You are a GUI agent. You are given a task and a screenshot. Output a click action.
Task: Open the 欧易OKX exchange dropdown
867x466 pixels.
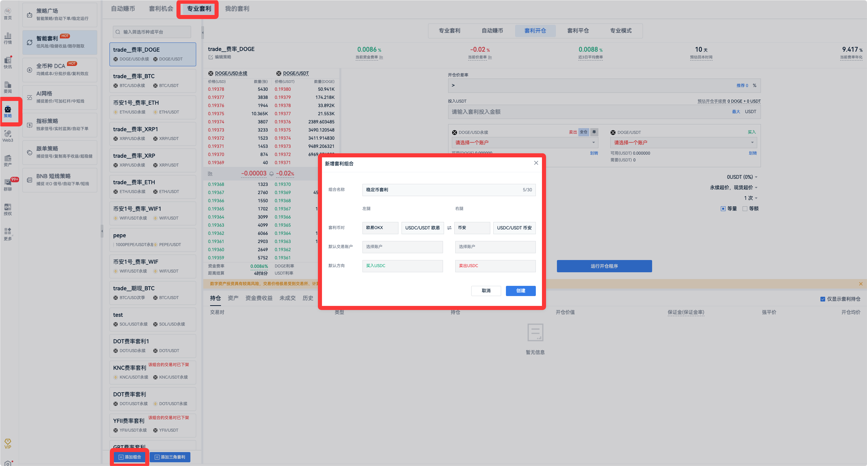click(380, 228)
